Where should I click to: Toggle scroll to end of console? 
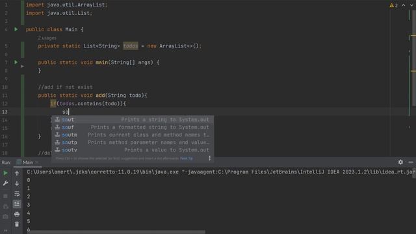17,203
